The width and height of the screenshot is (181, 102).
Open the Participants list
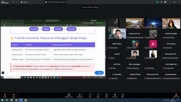pos(80,95)
